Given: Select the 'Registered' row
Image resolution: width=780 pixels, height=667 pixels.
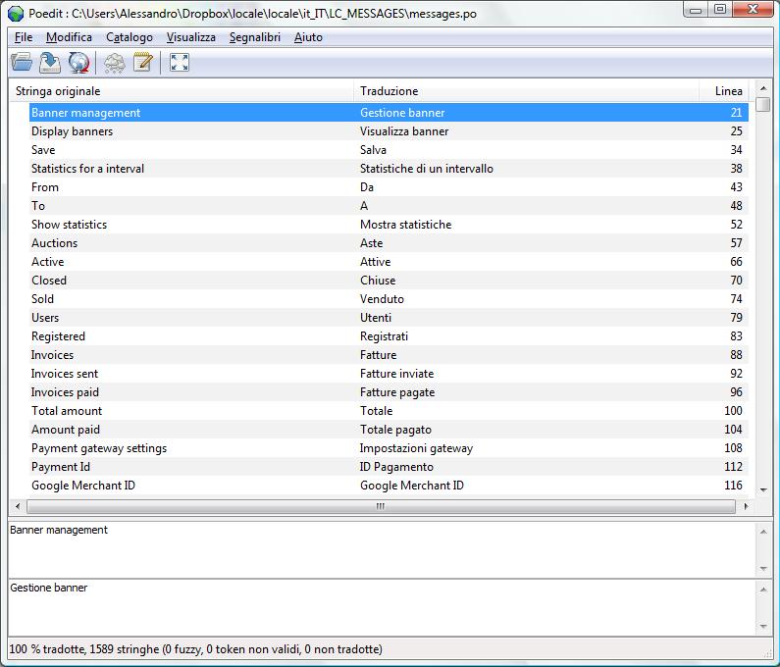Looking at the screenshot, I should [389, 336].
